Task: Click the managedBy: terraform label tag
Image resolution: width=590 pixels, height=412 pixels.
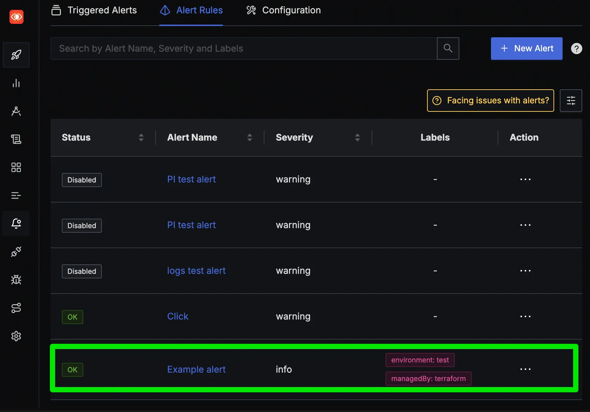Action: coord(428,379)
